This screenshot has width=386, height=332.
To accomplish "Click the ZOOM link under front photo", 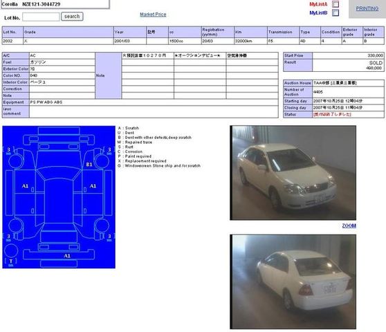I will [349, 225].
